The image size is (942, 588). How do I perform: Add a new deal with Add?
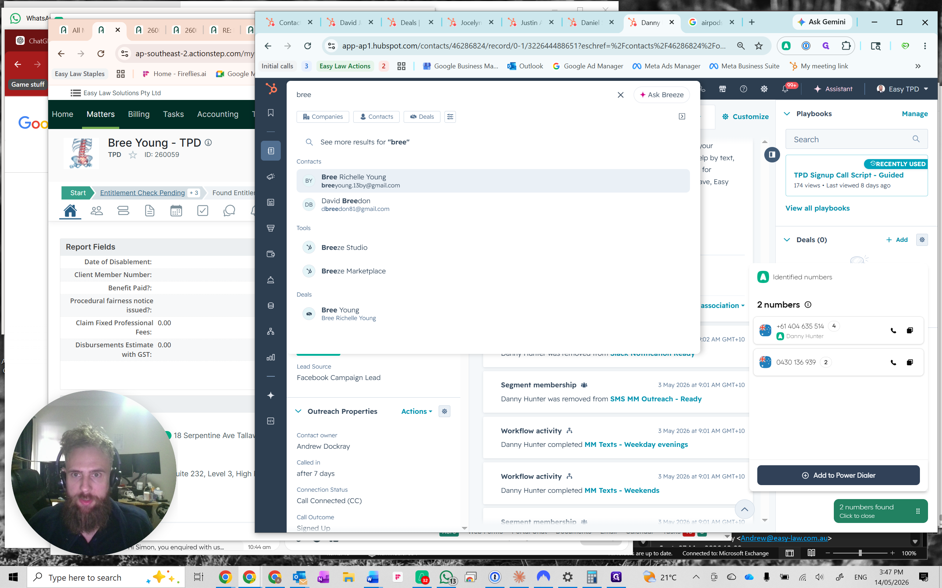pos(897,240)
